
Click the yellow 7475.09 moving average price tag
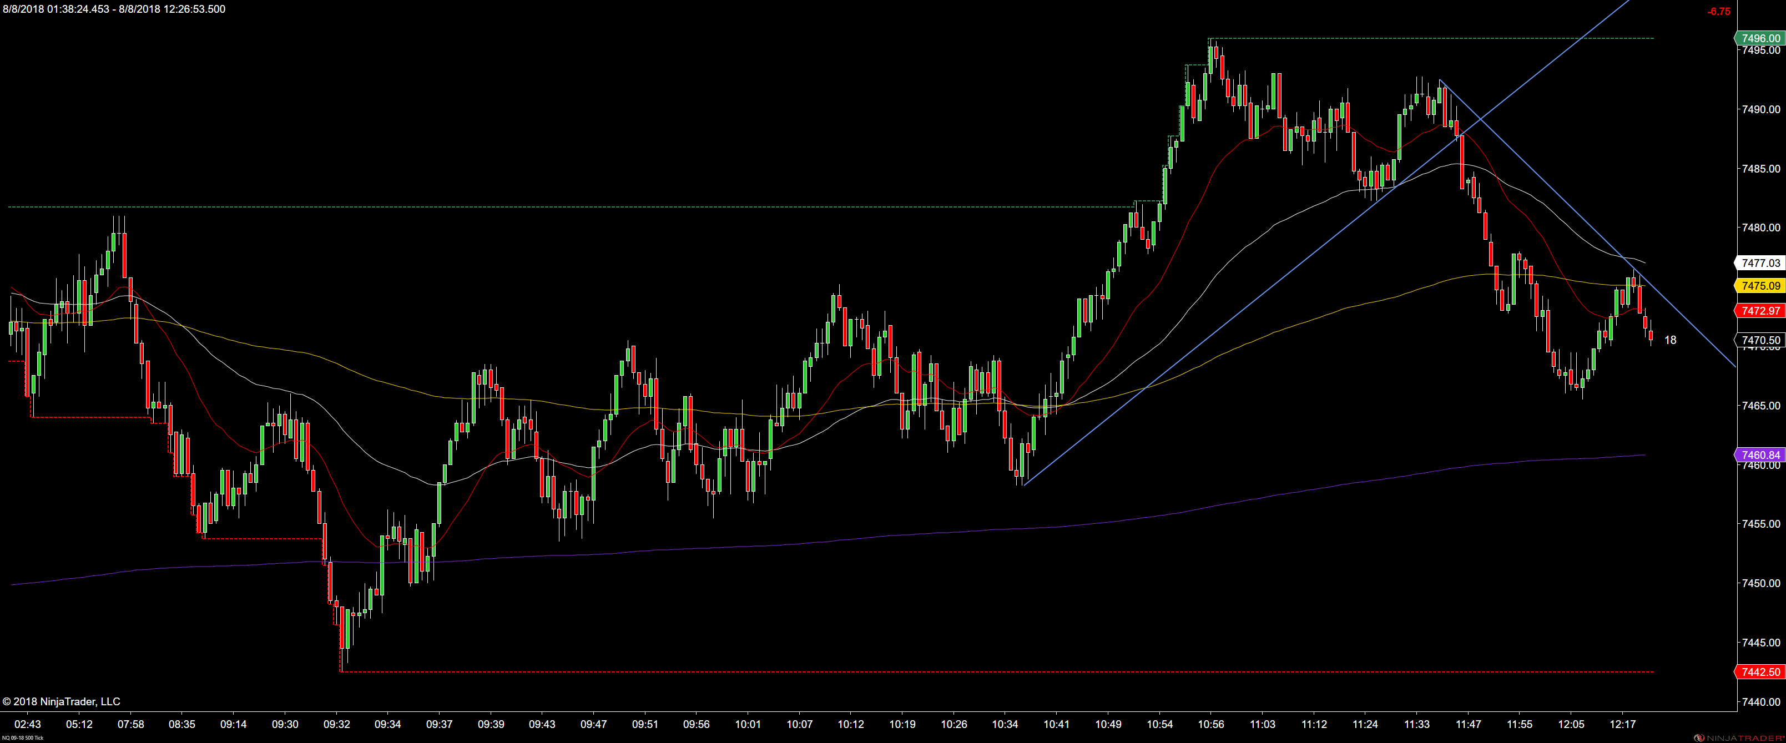pos(1759,286)
